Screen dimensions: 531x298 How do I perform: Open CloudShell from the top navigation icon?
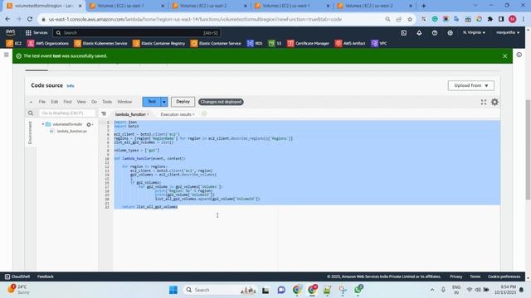(404, 33)
